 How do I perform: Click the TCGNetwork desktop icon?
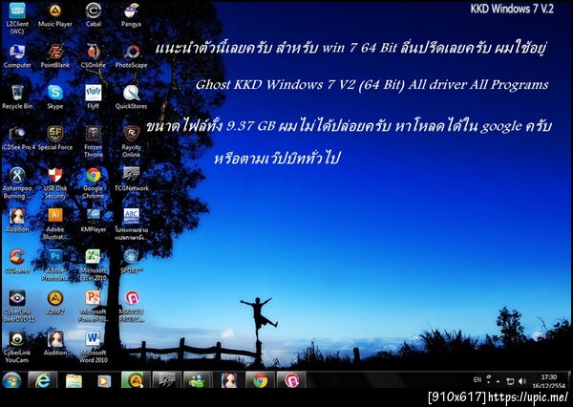coord(131,180)
